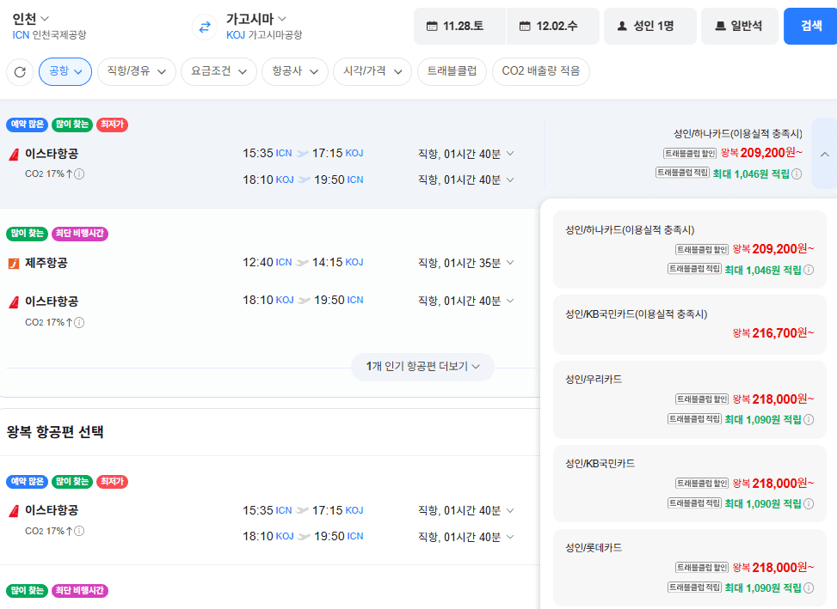Open return date 12.02.수 calendar
The width and height of the screenshot is (837, 609).
pos(552,26)
